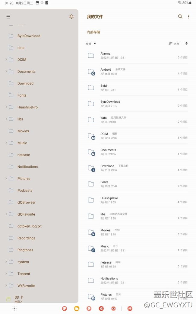
Task: Tap the 内部存储 breadcrumb link
Action: (93, 32)
